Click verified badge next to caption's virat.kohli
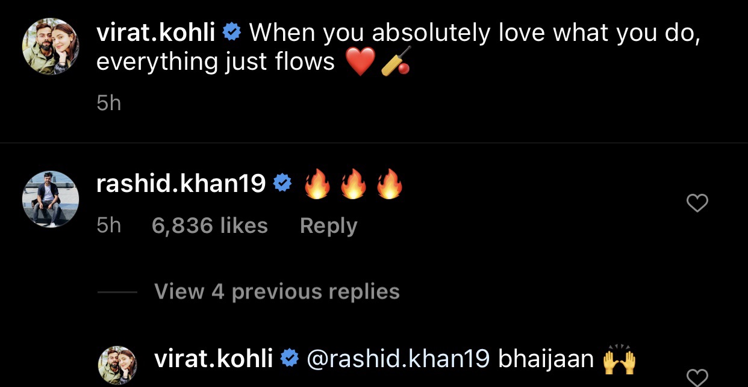Image resolution: width=748 pixels, height=387 pixels. point(232,34)
